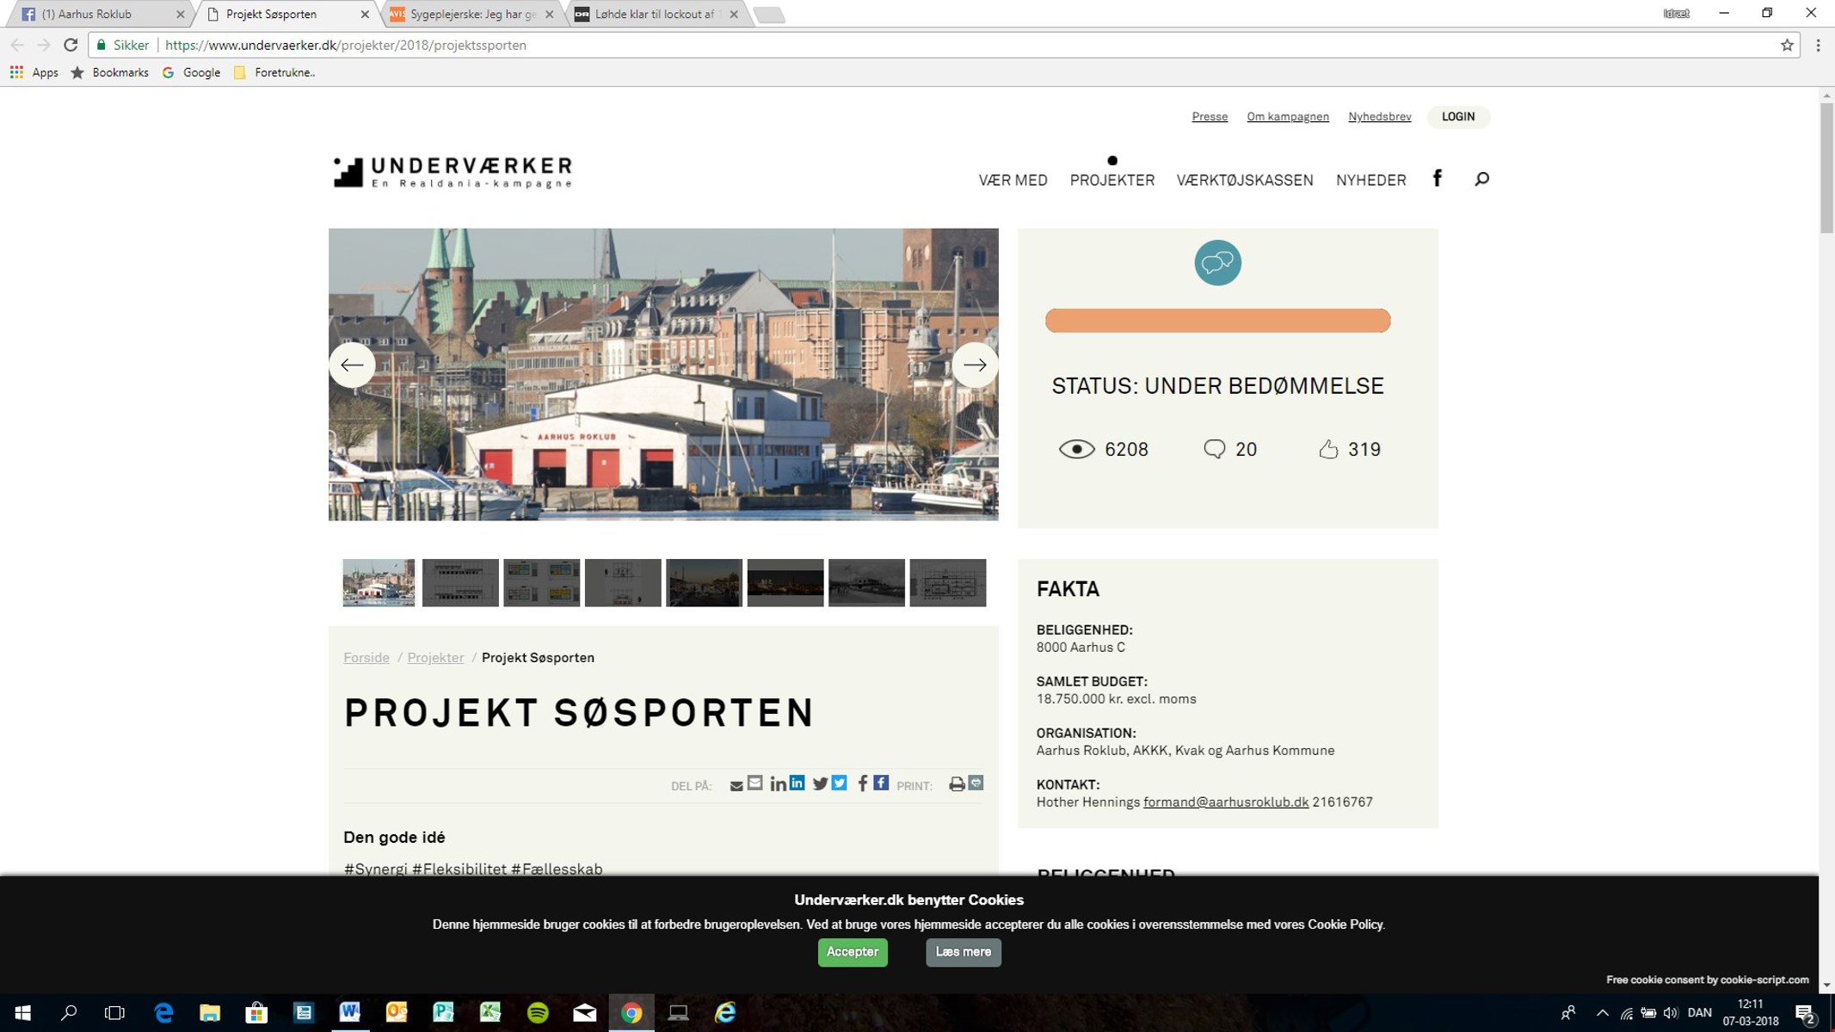Screen dimensions: 1835x1032
Task: Select the second thumbnail with facade drawing
Action: [x=460, y=583]
